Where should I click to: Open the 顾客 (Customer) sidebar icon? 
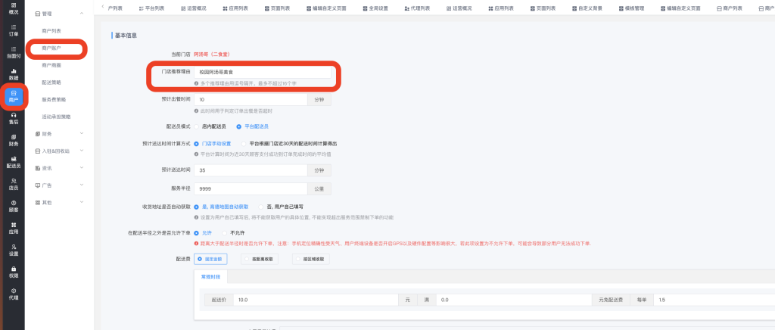[x=14, y=206]
